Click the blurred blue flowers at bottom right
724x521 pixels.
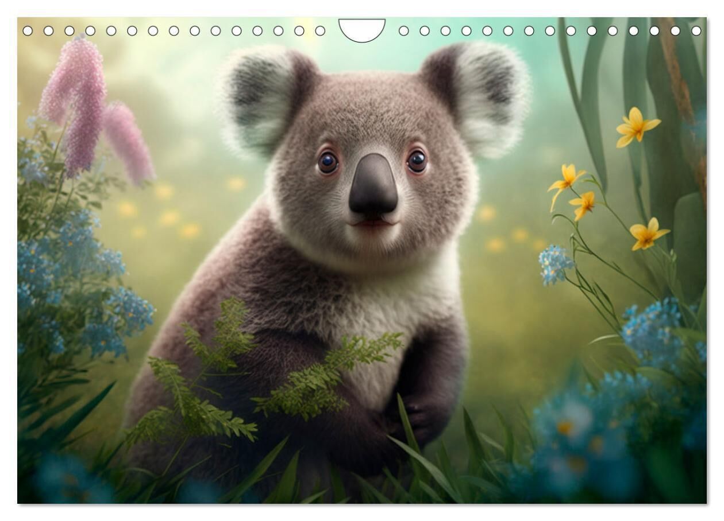[x=580, y=436]
